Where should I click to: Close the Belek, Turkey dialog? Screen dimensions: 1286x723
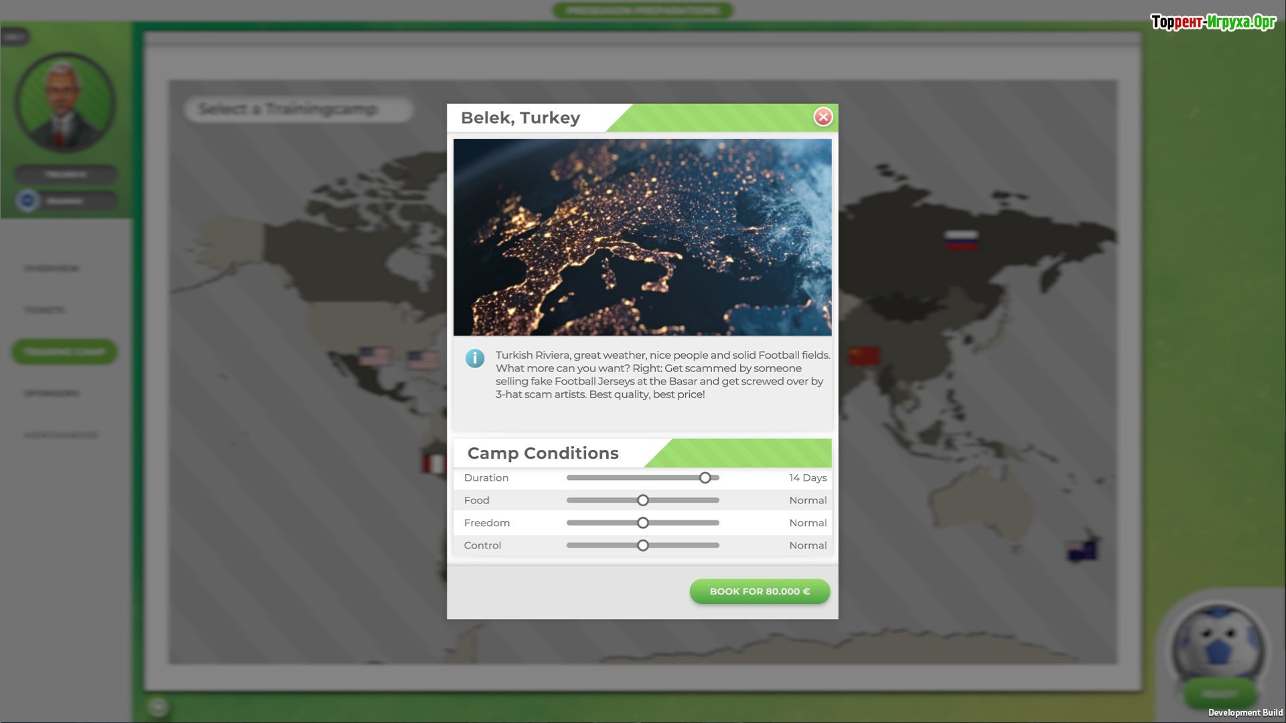(823, 117)
